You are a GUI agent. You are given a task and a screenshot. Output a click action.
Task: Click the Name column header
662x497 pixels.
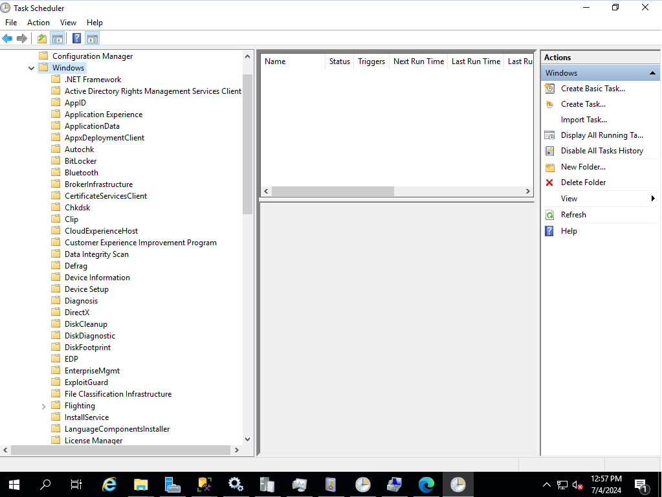pos(292,61)
